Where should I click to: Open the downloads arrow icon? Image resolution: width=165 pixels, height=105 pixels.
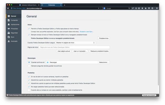142,8
